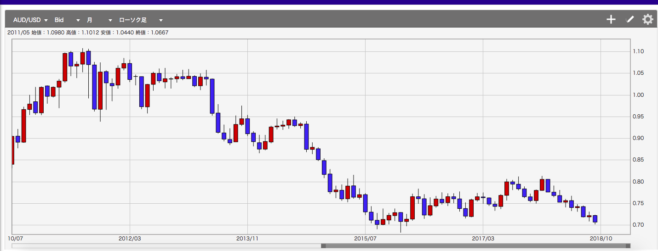This screenshot has width=658, height=251.
Task: Click the last candlestick near 2018/10
Action: (x=595, y=219)
